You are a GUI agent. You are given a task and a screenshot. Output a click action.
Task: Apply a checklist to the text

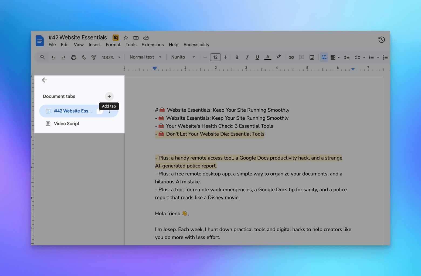coord(358,57)
